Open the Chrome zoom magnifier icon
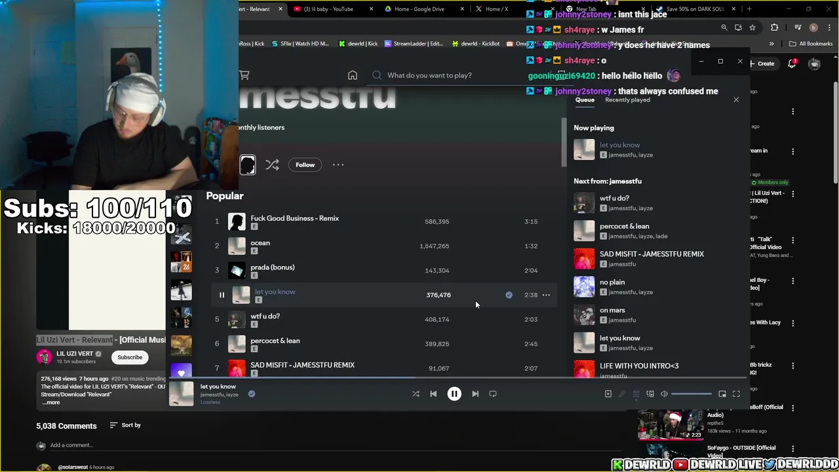This screenshot has width=839, height=472. coord(724,28)
